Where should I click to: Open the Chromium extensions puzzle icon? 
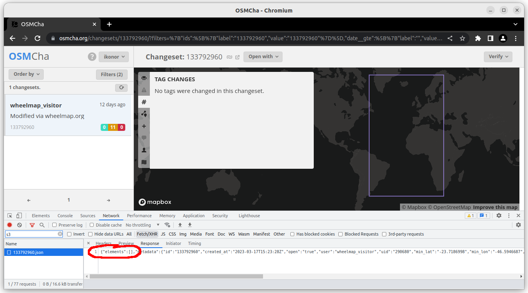[478, 38]
